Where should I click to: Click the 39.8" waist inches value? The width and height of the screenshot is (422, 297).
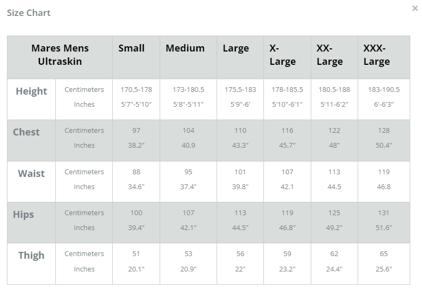coord(241,186)
